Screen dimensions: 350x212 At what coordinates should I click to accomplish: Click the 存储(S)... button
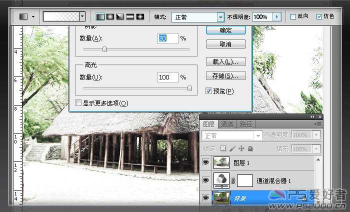point(226,76)
